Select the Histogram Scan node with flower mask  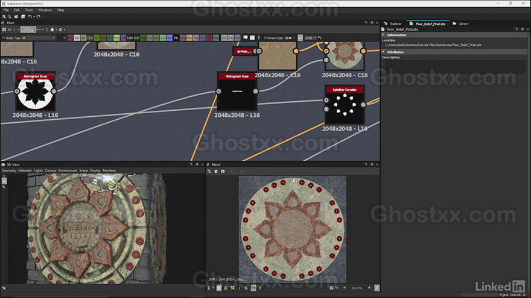(x=35, y=91)
